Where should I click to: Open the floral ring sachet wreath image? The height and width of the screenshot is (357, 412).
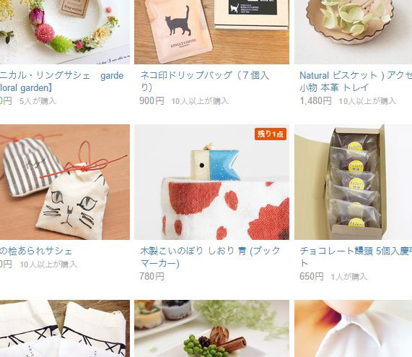(65, 32)
